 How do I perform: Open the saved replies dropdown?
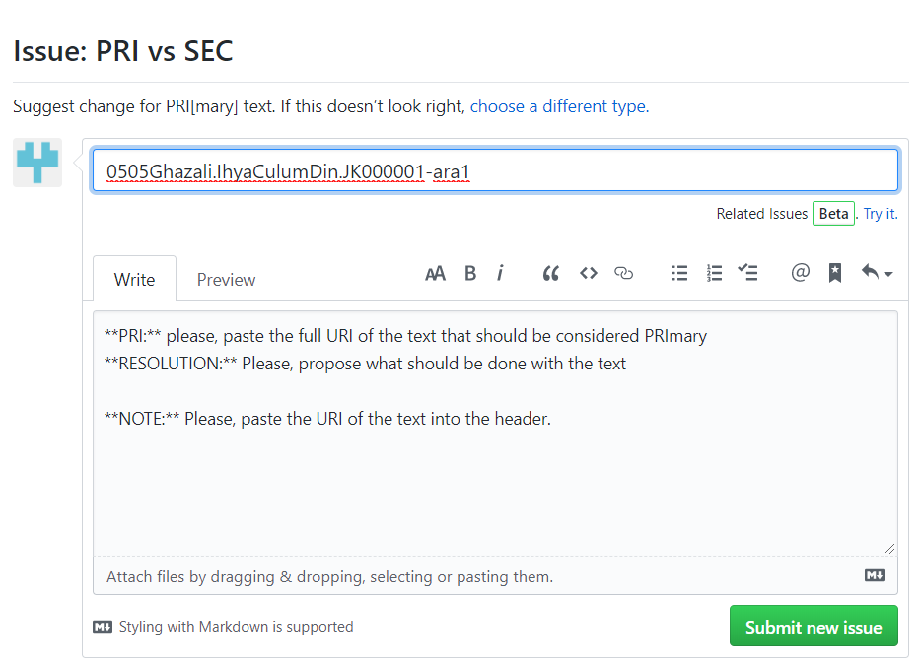(x=876, y=274)
